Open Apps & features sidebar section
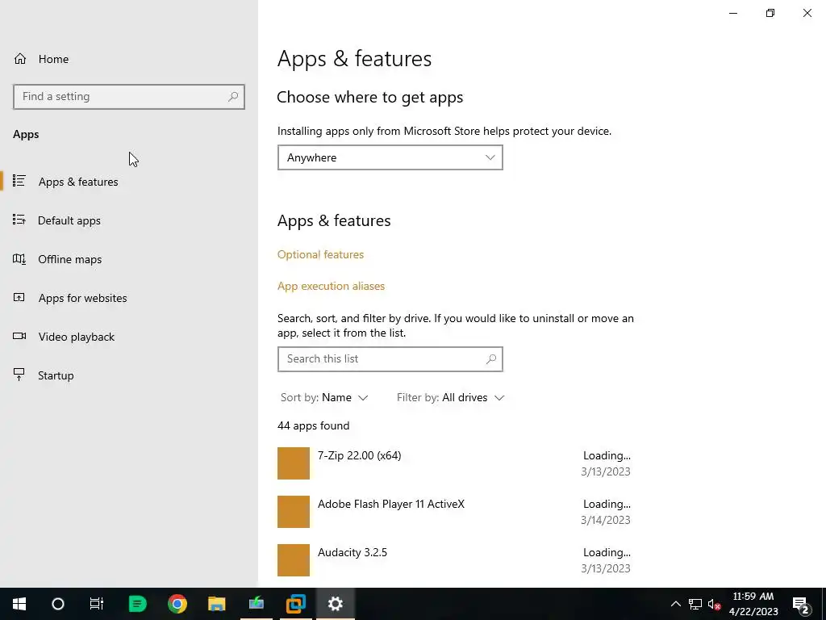 click(x=129, y=182)
